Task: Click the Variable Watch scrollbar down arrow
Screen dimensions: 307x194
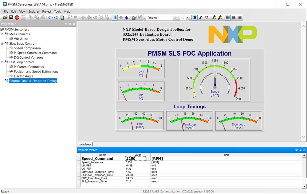Action: coord(304,187)
